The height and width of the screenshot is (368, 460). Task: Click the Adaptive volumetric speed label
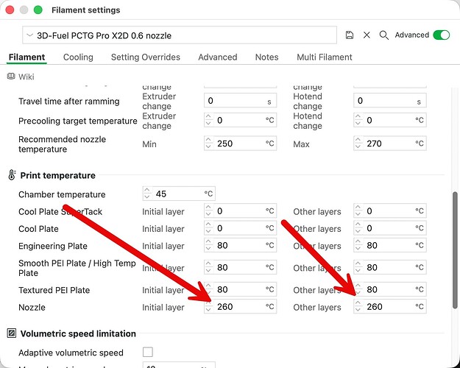pyautogui.click(x=71, y=353)
